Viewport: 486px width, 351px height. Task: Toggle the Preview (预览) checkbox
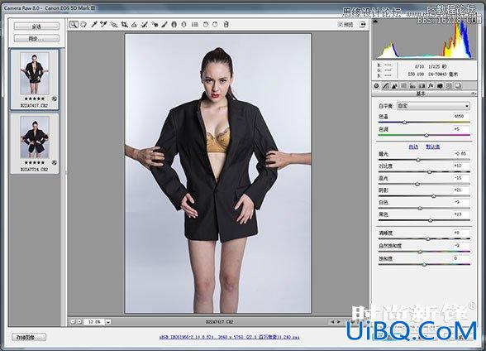tap(341, 25)
